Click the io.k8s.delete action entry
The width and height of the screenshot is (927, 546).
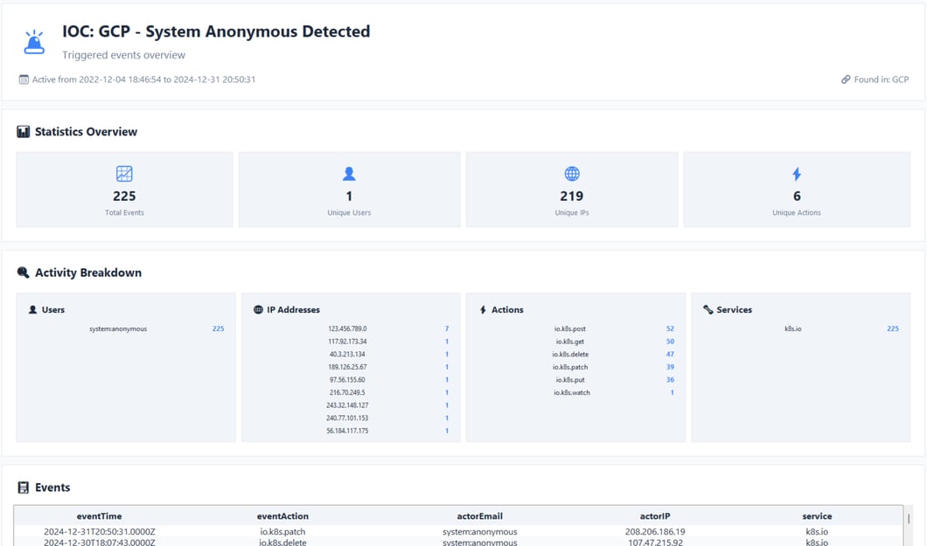click(x=570, y=355)
